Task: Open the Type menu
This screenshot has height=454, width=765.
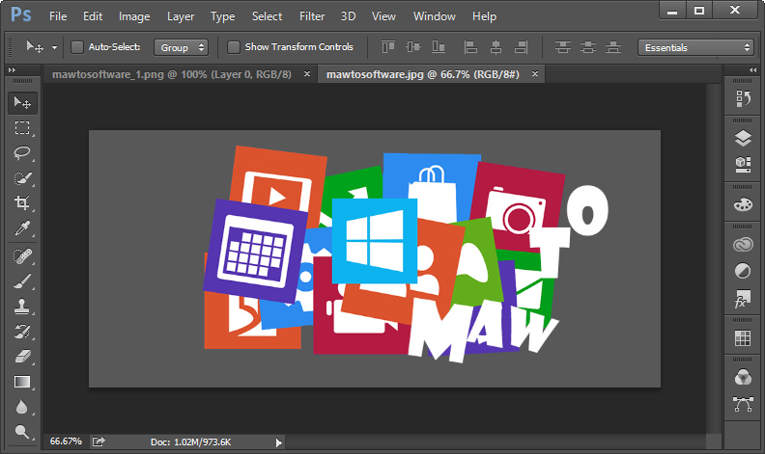Action: pos(222,16)
